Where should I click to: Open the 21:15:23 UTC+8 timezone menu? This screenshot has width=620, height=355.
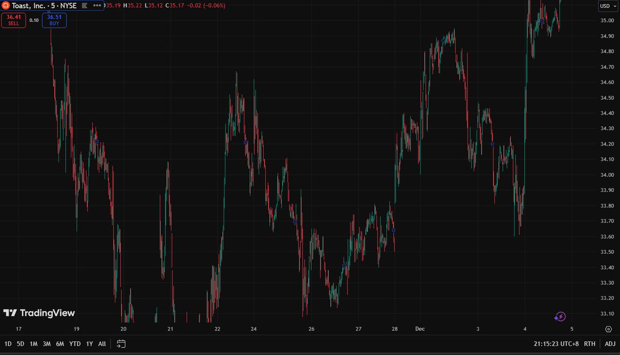pos(556,344)
